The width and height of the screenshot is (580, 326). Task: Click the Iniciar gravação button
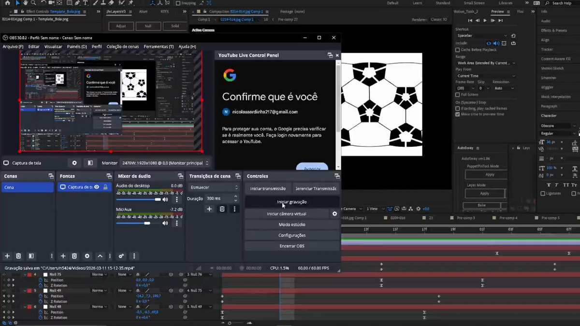[x=292, y=202]
